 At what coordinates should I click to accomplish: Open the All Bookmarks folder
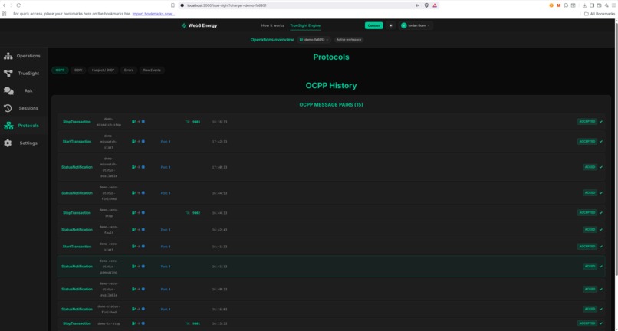(x=600, y=14)
